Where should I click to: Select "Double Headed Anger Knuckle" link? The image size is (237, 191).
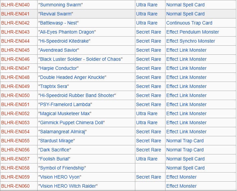pyautogui.click(x=72, y=78)
